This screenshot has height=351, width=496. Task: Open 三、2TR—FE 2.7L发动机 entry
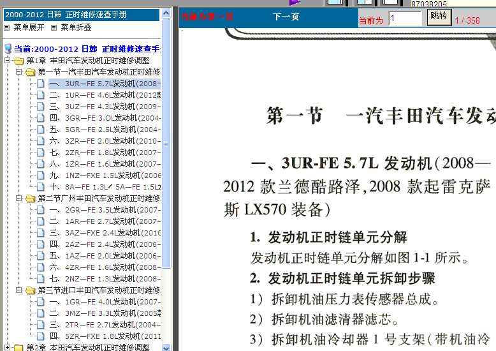(105, 325)
